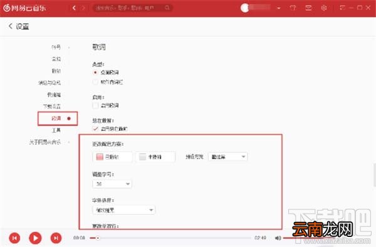Select the 软件内词栏 radio button
376x247 pixels.
95,82
